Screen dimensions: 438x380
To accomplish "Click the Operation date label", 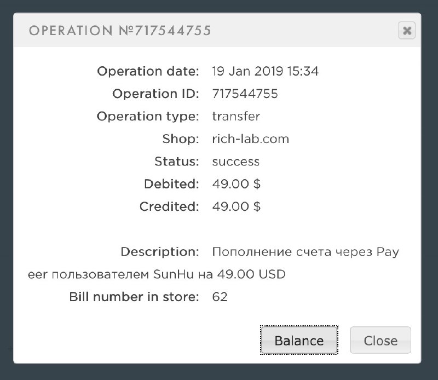I will [148, 71].
